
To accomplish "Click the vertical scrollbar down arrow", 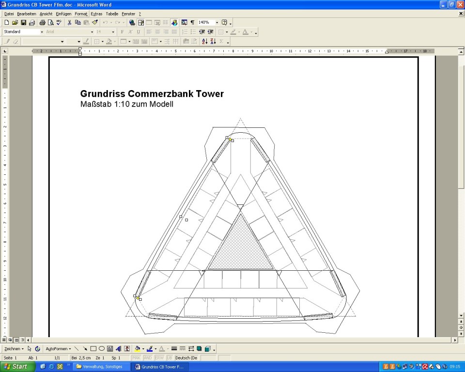I will (461, 315).
